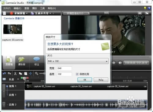
Task: Click the 高度 field showing 332
Action: pyautogui.click(x=64, y=74)
